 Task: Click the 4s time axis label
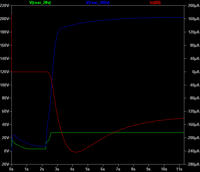click(72, 169)
